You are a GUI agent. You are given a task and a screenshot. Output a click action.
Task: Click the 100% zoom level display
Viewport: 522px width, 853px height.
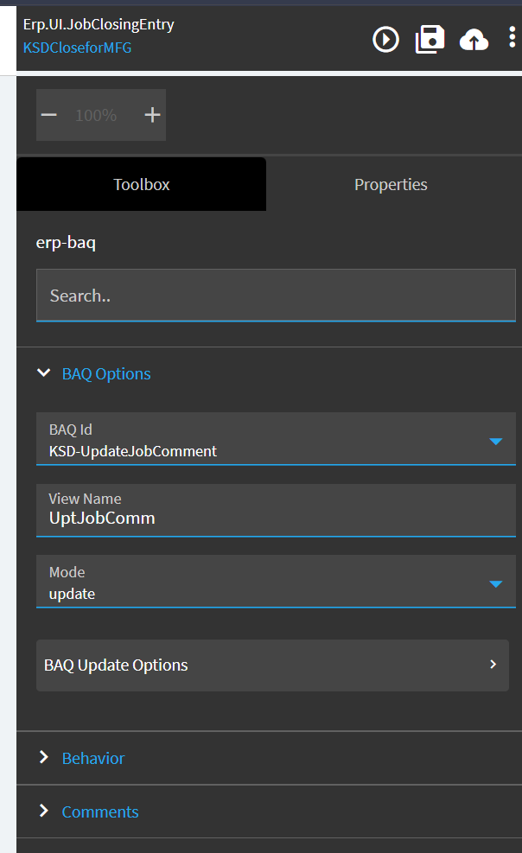pos(96,115)
